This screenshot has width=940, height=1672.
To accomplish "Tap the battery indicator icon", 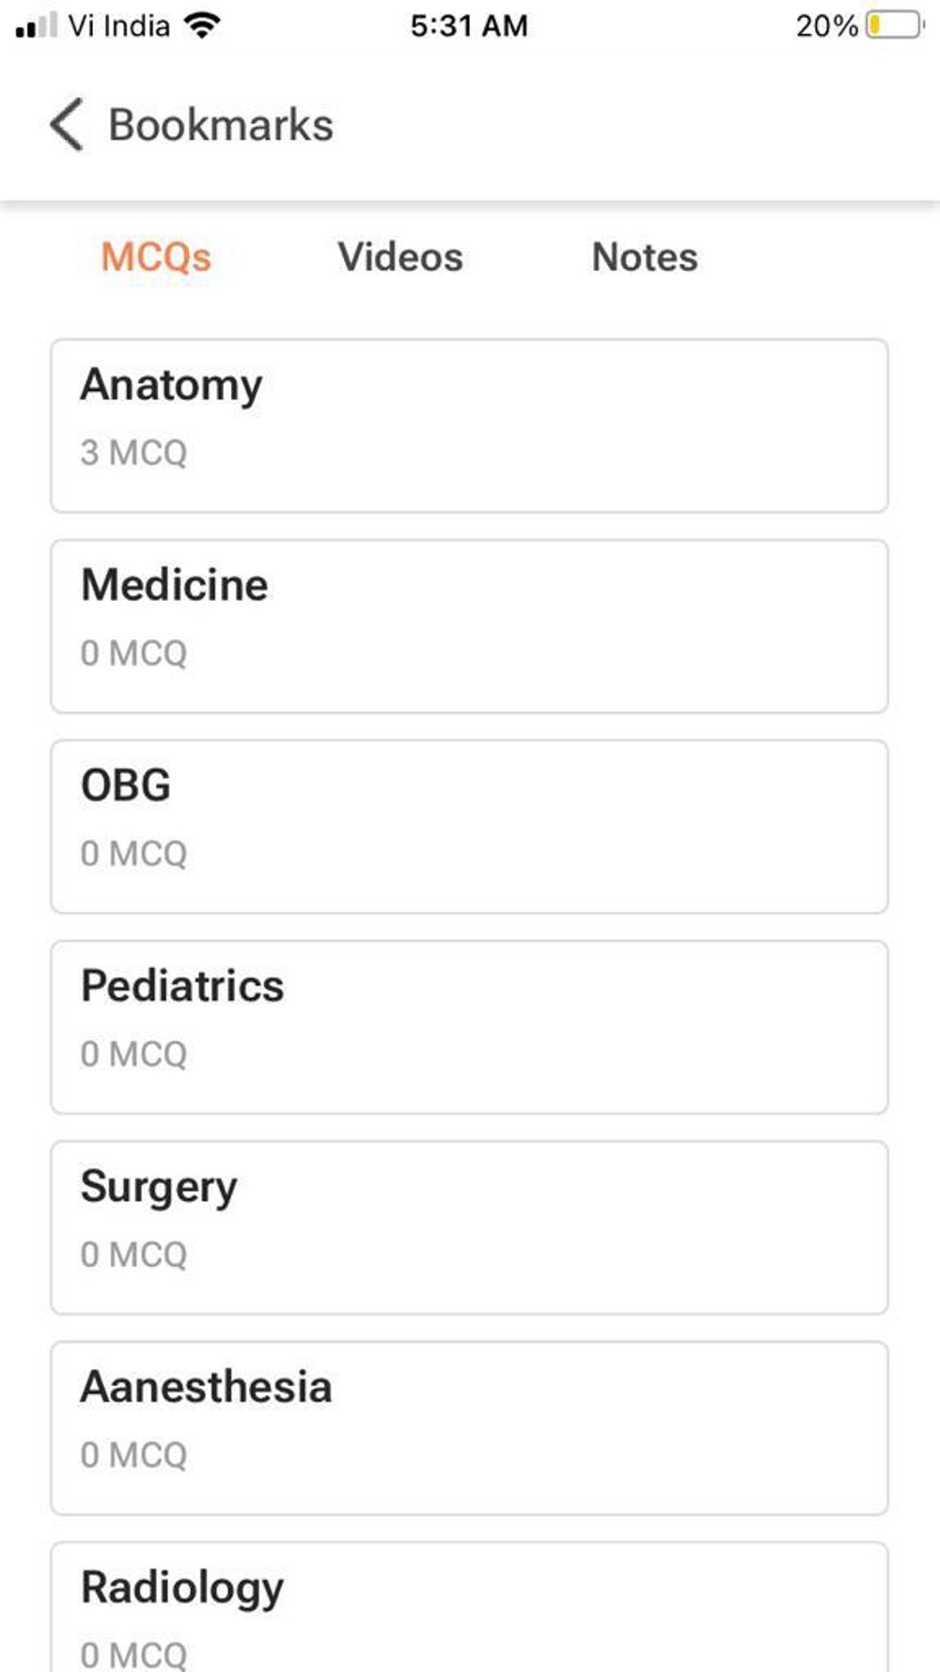I will click(x=894, y=25).
